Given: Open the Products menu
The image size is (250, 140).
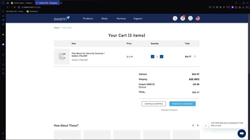Looking at the screenshot, I should (88, 19).
